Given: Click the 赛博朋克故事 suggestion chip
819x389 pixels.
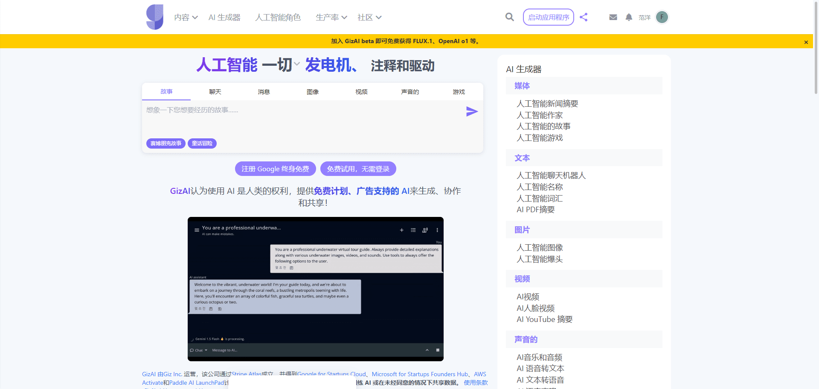Looking at the screenshot, I should point(166,143).
